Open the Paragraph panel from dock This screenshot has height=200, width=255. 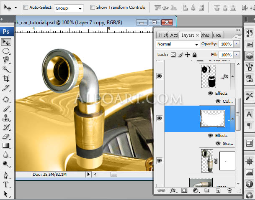pyautogui.click(x=249, y=125)
